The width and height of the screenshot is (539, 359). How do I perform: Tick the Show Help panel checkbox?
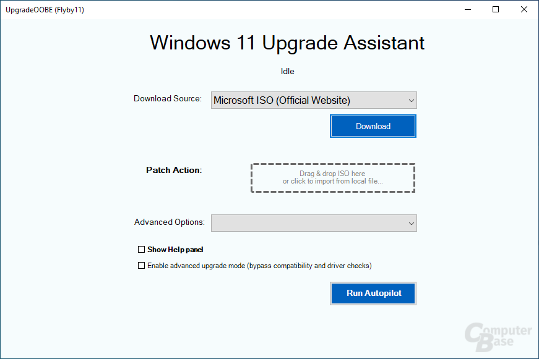pyautogui.click(x=142, y=250)
